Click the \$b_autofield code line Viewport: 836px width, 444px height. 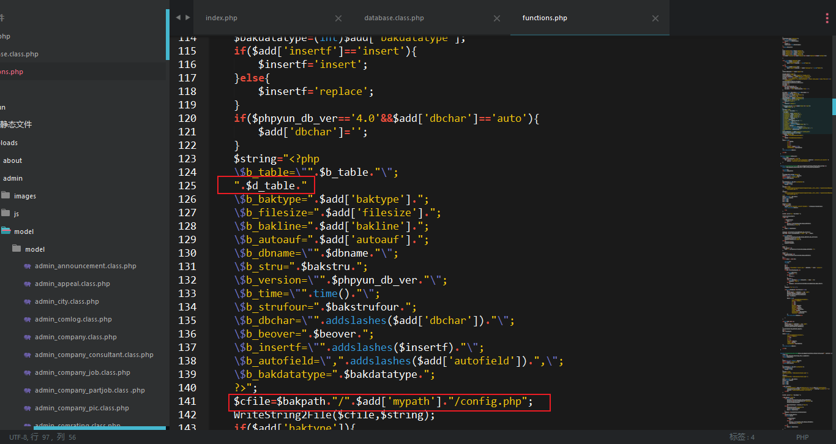(x=398, y=361)
